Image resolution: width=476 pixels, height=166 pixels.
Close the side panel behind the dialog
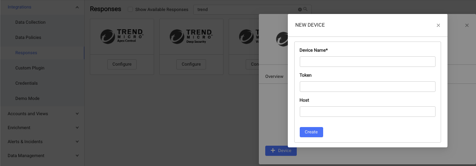[x=467, y=25]
